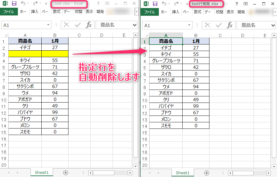
Task: Open the ファイル tab in left window
Action: pyautogui.click(x=9, y=12)
